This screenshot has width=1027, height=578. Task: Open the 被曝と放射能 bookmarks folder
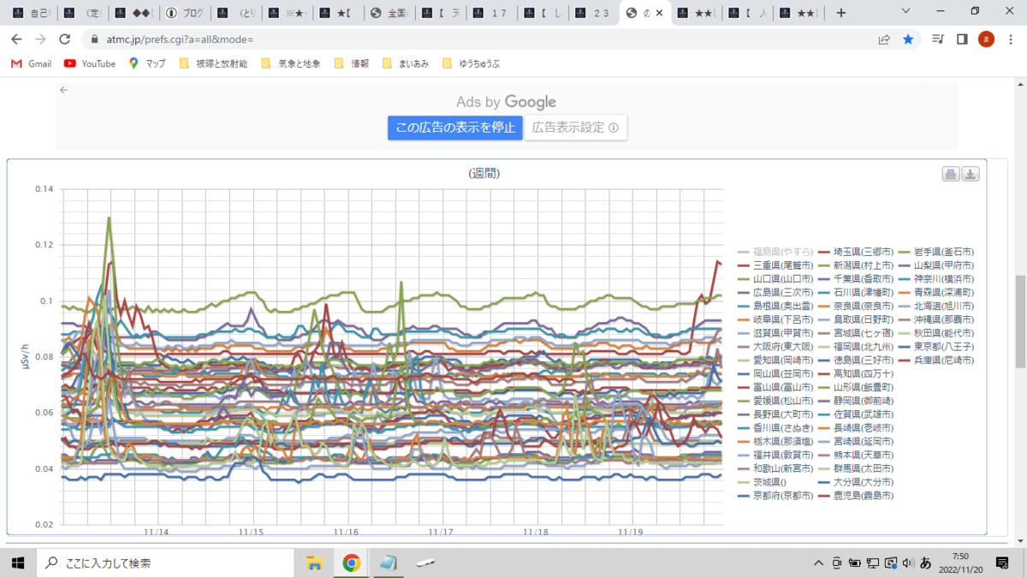(213, 63)
